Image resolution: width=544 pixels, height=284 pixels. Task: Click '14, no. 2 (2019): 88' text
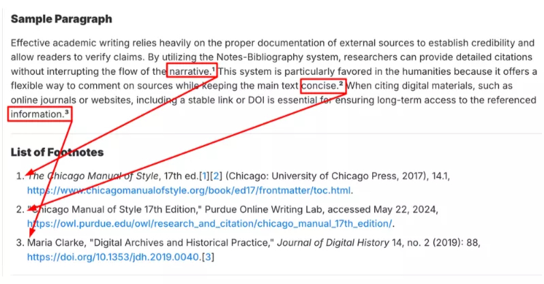pos(435,242)
